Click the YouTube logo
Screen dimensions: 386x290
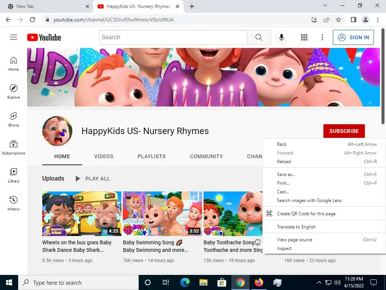click(44, 37)
